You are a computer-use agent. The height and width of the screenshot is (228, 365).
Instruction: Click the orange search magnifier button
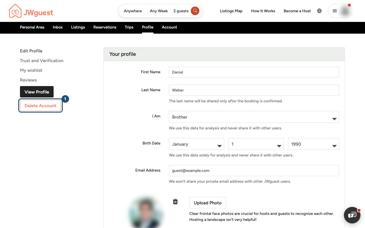[x=195, y=11]
